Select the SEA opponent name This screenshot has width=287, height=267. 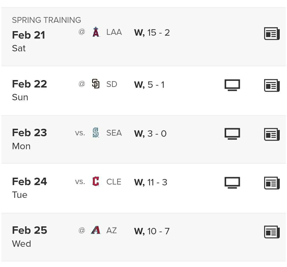(x=114, y=133)
